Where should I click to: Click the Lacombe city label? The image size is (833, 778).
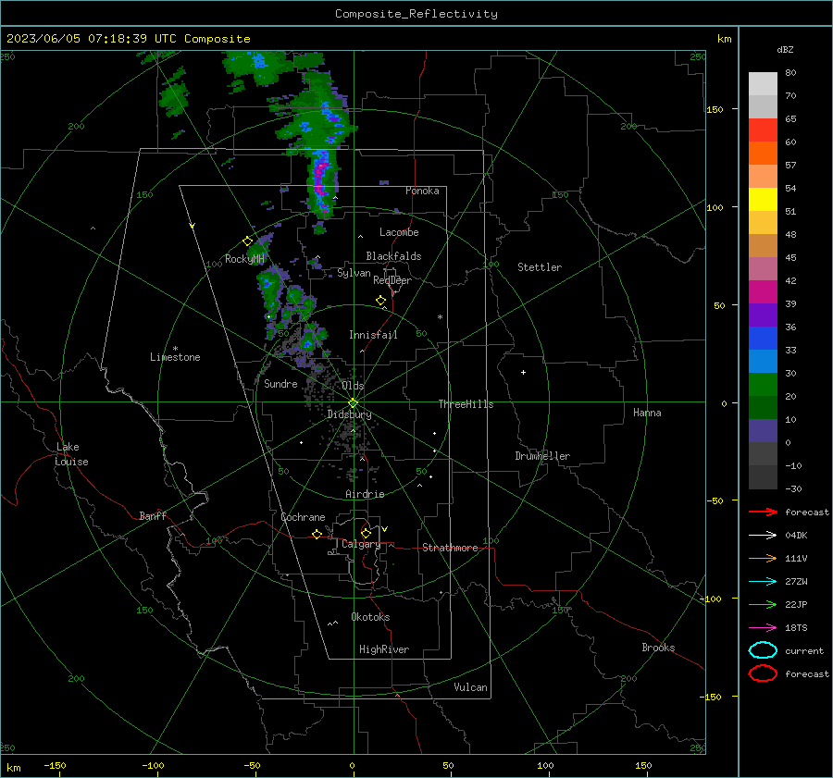coord(399,232)
